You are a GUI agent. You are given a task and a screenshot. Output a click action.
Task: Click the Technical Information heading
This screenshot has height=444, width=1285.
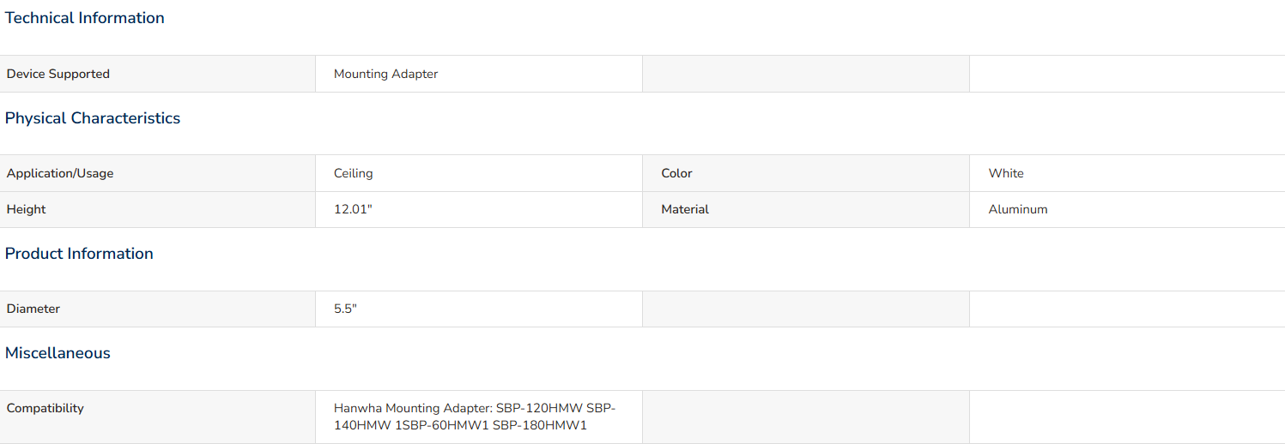click(x=85, y=18)
